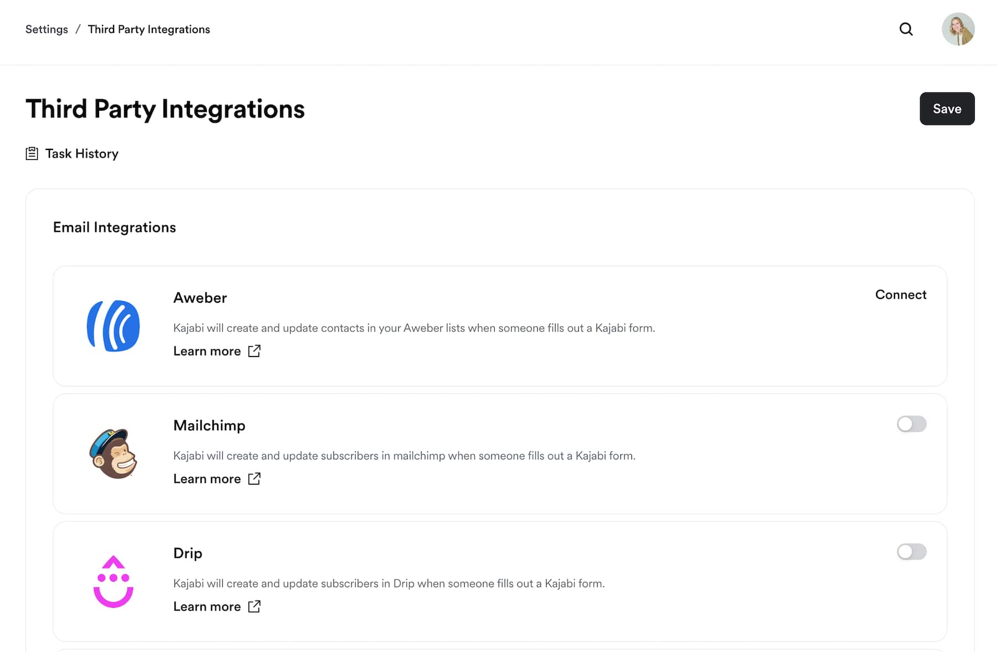The image size is (997, 652).
Task: Go to Settings in the breadcrumb
Action: (x=47, y=29)
